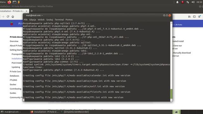The image size is (203, 114).
Task: Open About Pi-hole docs link
Action: click(16, 46)
